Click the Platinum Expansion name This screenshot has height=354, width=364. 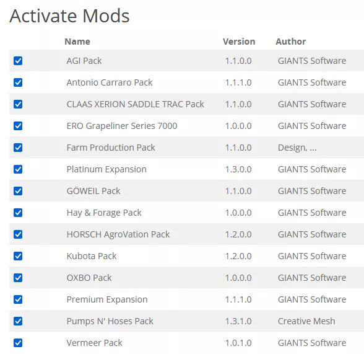click(106, 169)
